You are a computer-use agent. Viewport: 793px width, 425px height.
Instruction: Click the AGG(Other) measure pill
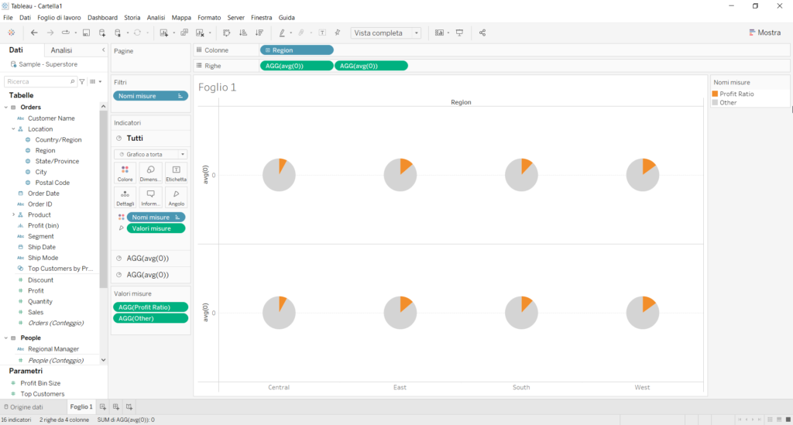[151, 318]
